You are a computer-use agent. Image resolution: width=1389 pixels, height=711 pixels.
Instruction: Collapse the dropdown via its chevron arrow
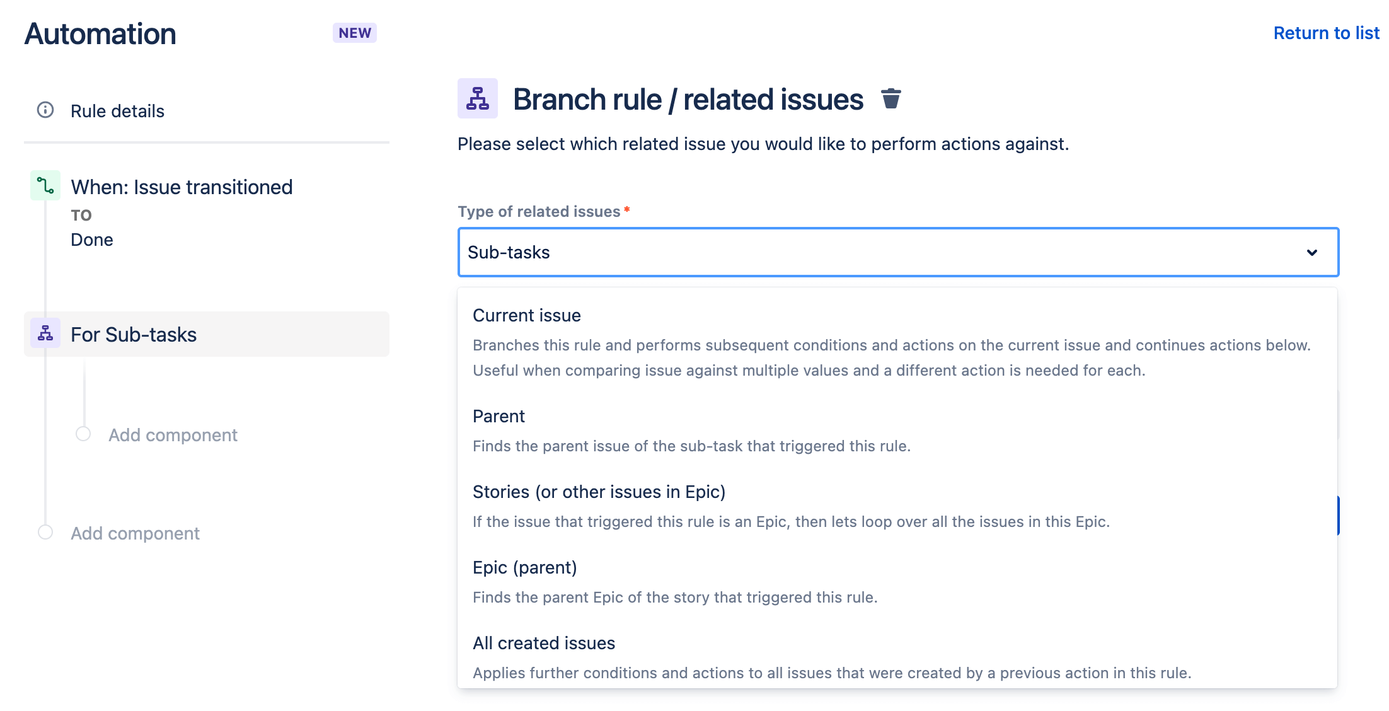(1312, 252)
